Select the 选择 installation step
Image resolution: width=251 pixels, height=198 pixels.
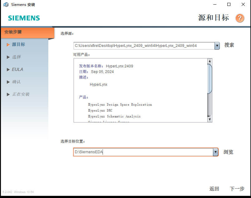pyautogui.click(x=16, y=57)
